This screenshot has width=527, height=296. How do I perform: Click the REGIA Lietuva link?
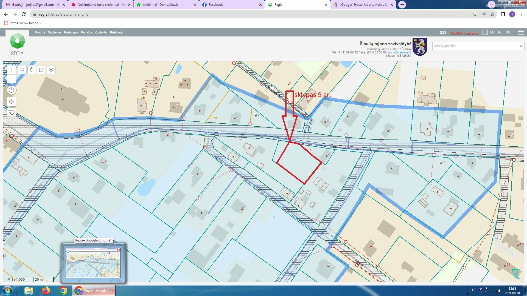coord(464,33)
